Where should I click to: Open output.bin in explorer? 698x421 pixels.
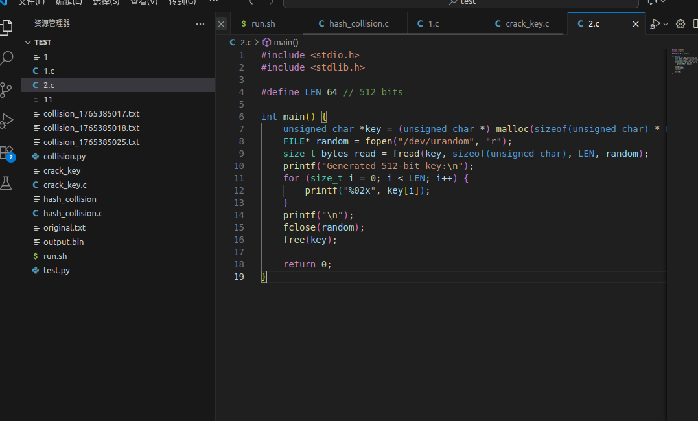(119, 242)
